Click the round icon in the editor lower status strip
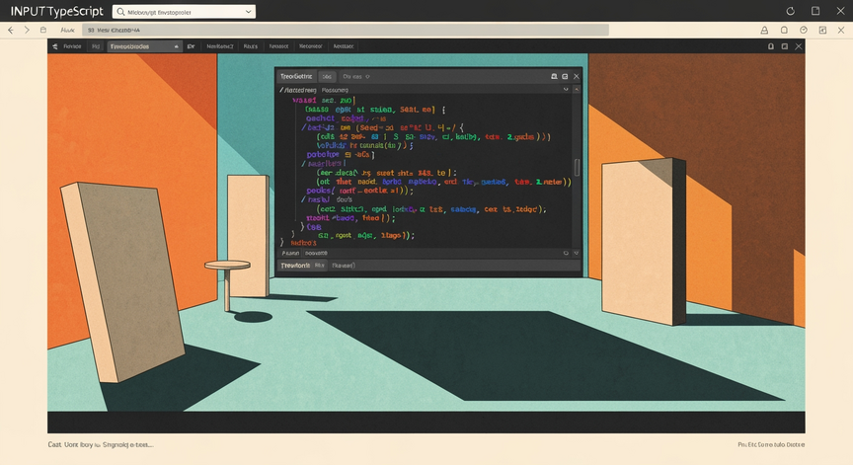This screenshot has width=853, height=465. tap(566, 254)
